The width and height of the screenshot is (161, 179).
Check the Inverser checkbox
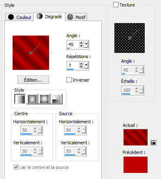(x=69, y=80)
